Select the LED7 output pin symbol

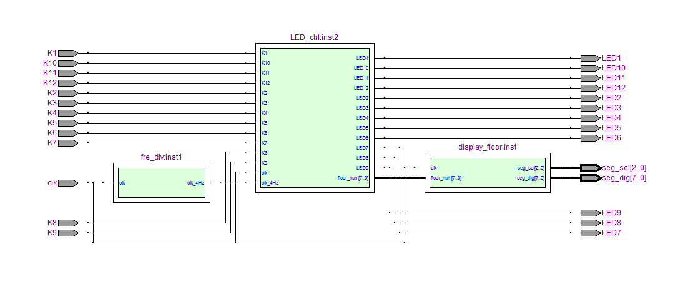tap(591, 233)
